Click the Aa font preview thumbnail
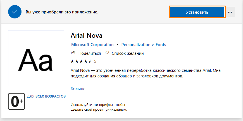Viewport: 243px width, 121px height. (x=35, y=58)
